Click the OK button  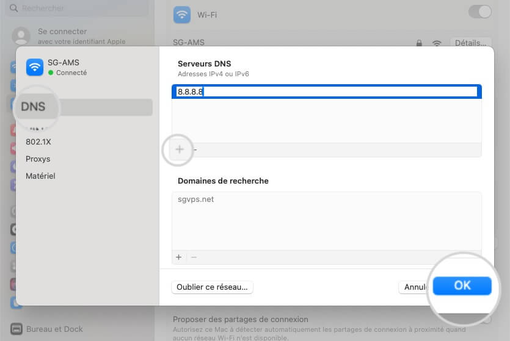click(462, 285)
